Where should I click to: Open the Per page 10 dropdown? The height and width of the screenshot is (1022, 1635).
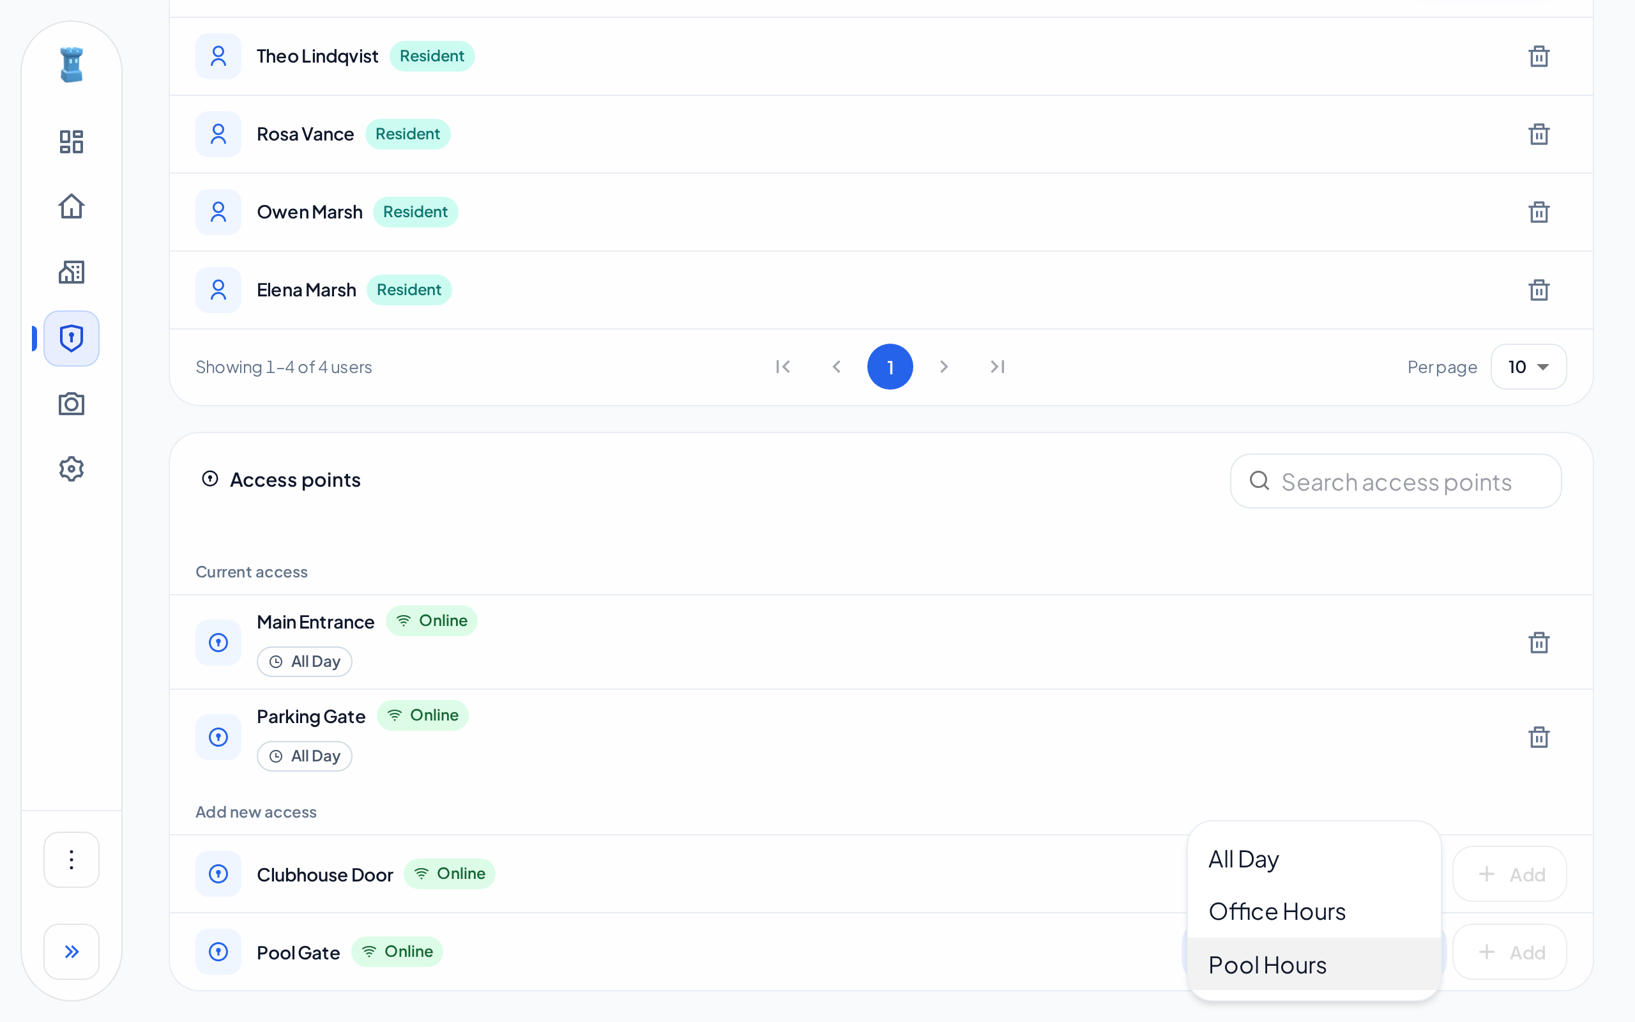pos(1528,367)
